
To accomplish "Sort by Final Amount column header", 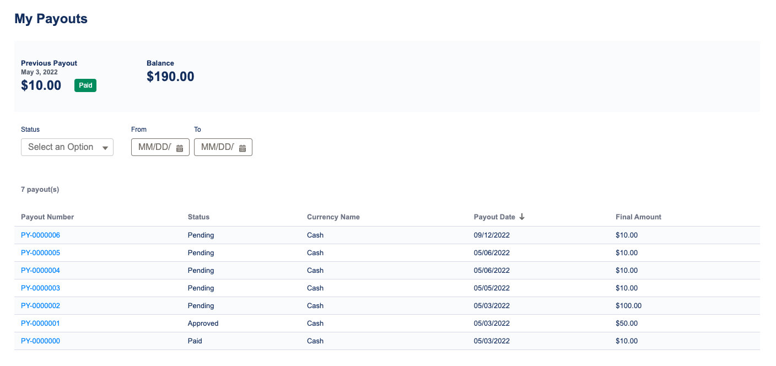I will [x=638, y=217].
